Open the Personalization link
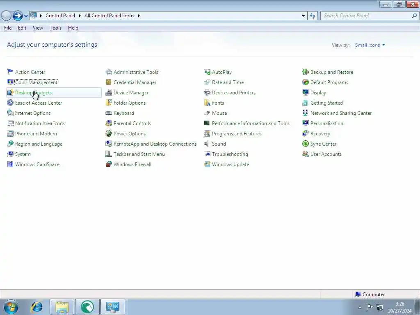420x315 pixels. click(x=327, y=123)
